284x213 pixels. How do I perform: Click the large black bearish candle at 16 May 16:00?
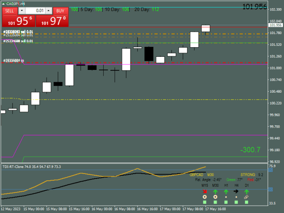[x=149, y=54]
